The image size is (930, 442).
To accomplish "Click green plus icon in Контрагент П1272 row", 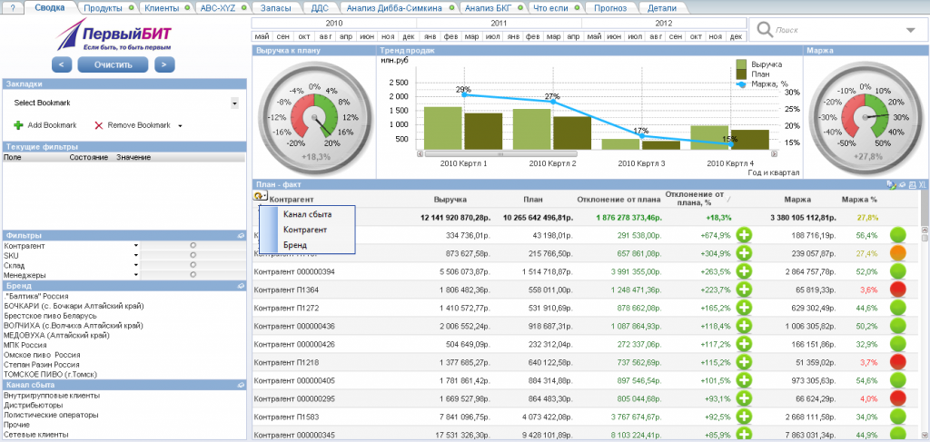I will pyautogui.click(x=745, y=308).
